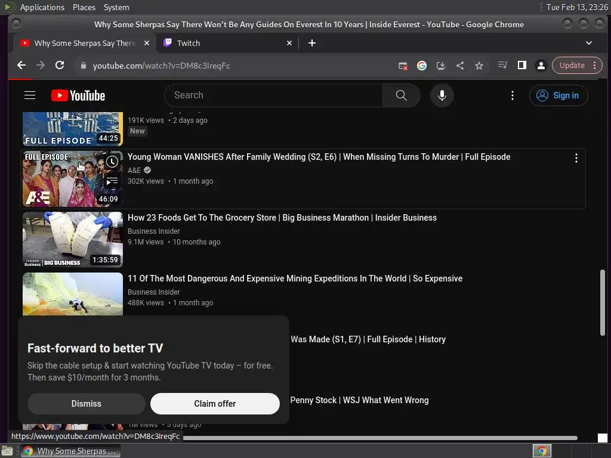The height and width of the screenshot is (458, 611).
Task: Click the address bar URL
Action: click(161, 66)
